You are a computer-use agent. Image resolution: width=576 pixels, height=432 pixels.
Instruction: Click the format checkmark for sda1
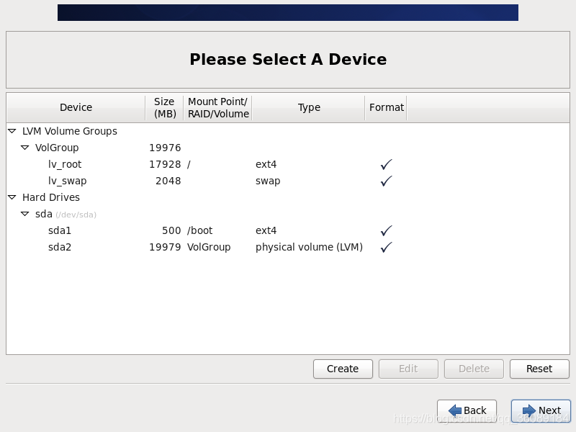[387, 230]
